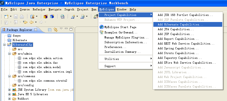The image size is (227, 101).
Task: Open the Back navigation history dropdown
Action: tap(36, 22)
